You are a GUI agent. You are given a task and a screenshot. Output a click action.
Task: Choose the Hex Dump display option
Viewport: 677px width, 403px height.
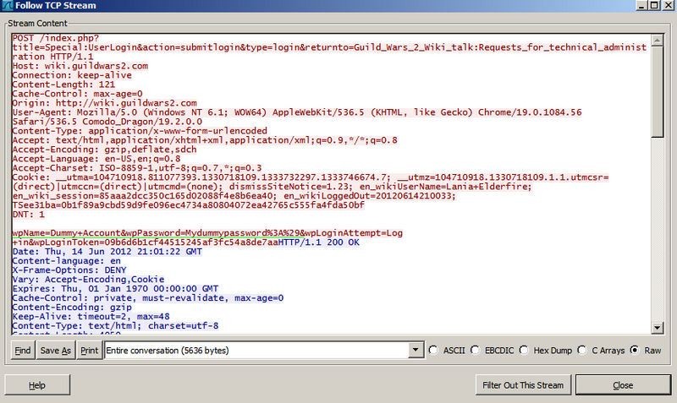point(524,351)
